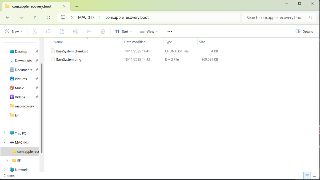The height and width of the screenshot is (180, 320).
Task: Click the BaseSystem.dmg file icon
Action: click(x=53, y=59)
